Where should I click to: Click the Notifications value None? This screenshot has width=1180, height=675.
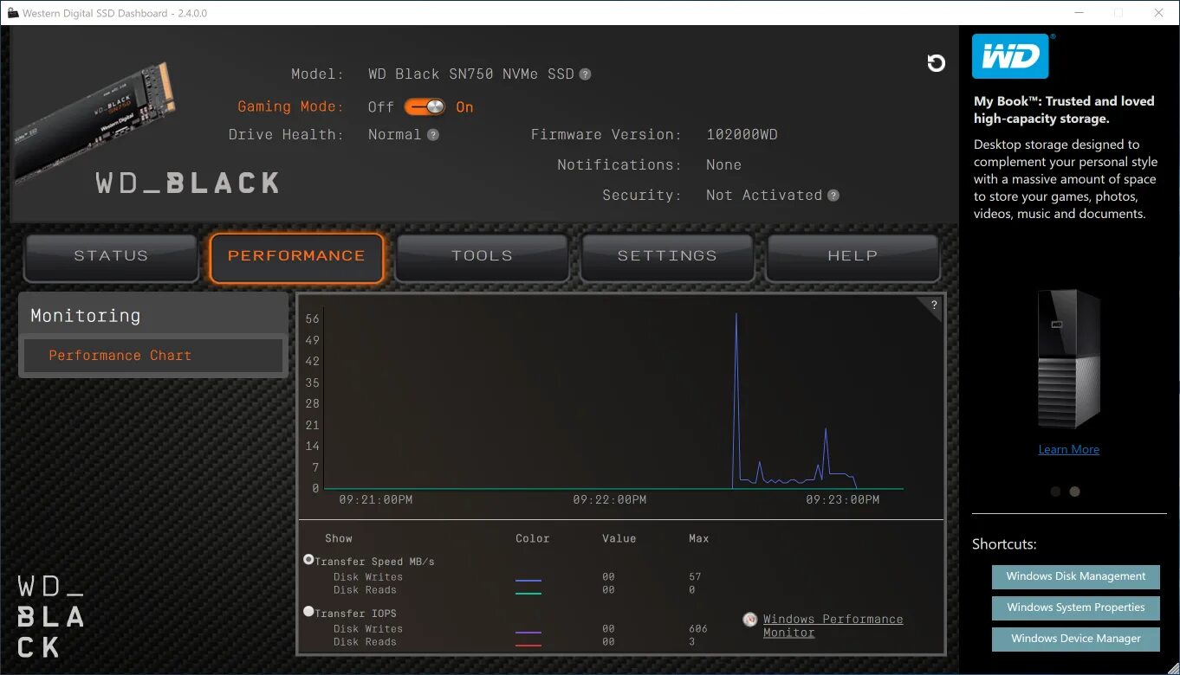point(723,165)
